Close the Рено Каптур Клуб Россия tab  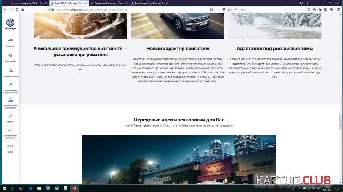click(x=167, y=3)
